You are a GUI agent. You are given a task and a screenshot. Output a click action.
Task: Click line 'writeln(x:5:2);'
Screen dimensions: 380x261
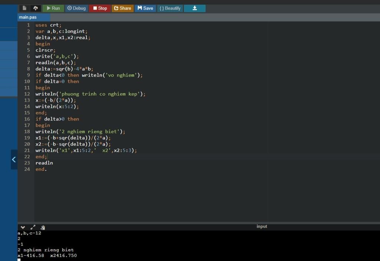point(57,107)
